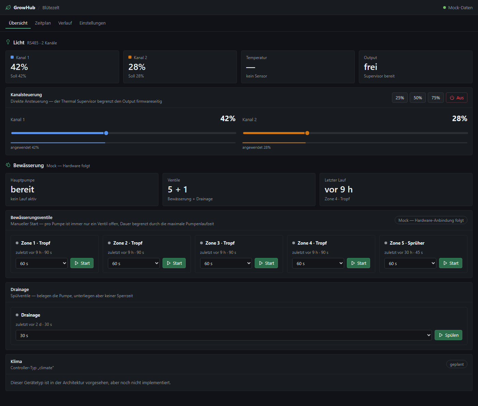
Task: Click the 'RS485 · 2 Kanäle' subtitle
Action: [42, 43]
